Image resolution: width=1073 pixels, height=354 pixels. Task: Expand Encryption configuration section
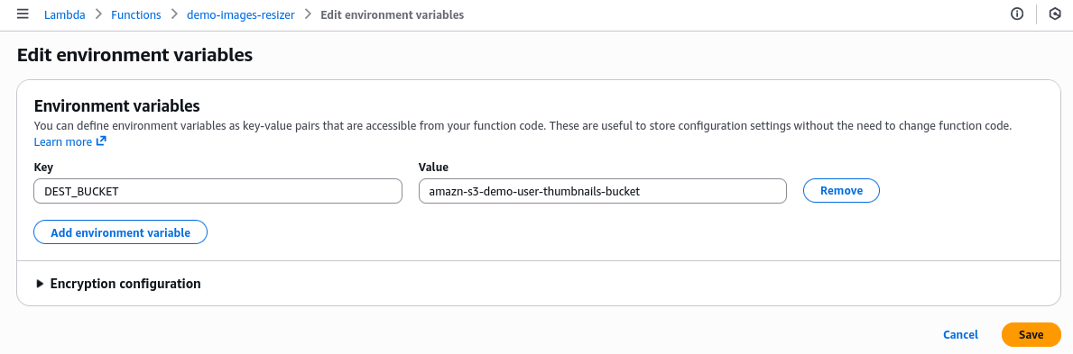pos(118,284)
